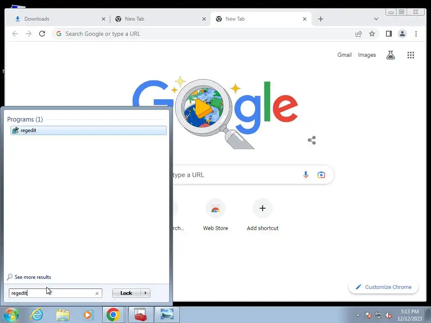Open Chrome side panel
This screenshot has height=323, width=431.
(388, 34)
